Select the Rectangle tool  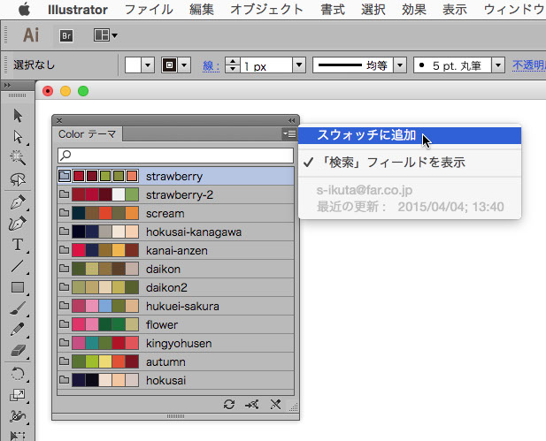tap(18, 287)
